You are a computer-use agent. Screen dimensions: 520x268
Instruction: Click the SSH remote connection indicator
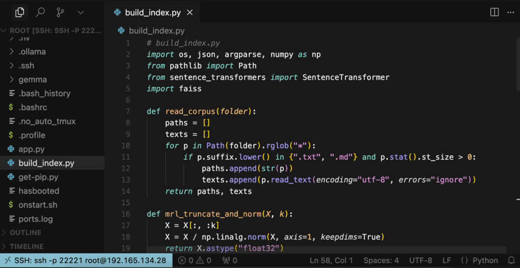click(86, 260)
